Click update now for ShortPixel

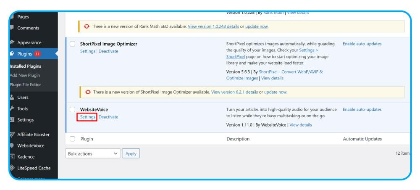click(x=276, y=92)
